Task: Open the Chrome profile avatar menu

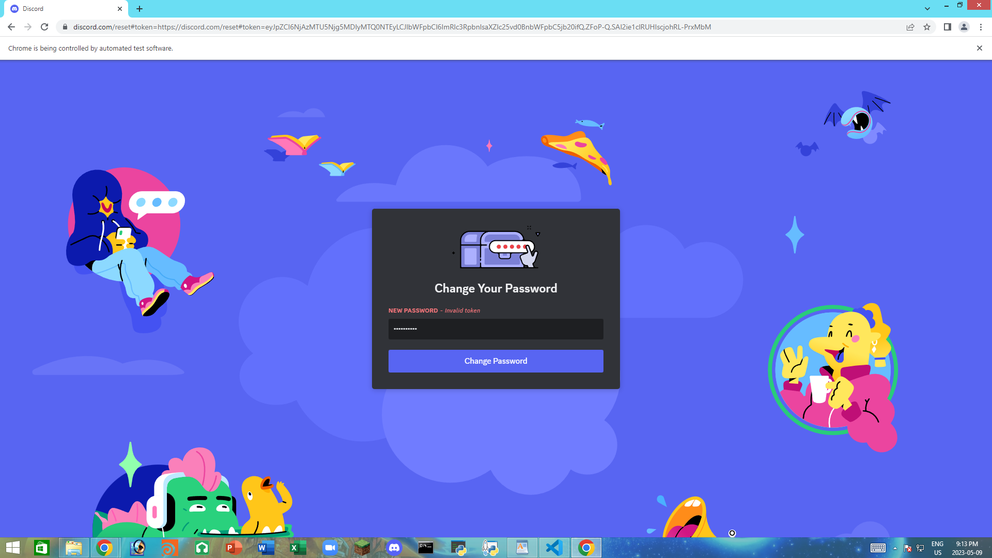Action: coord(964,27)
